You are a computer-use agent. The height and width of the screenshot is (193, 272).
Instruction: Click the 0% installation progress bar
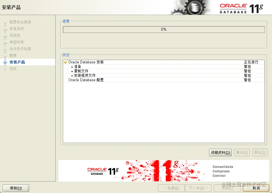tap(164, 29)
